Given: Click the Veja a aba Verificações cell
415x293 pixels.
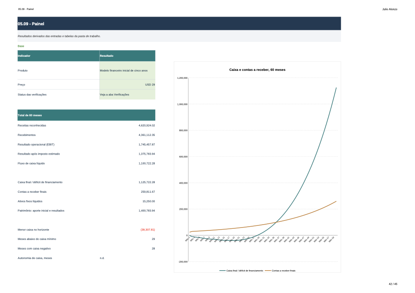Looking at the screenshot, I should tap(127, 94).
